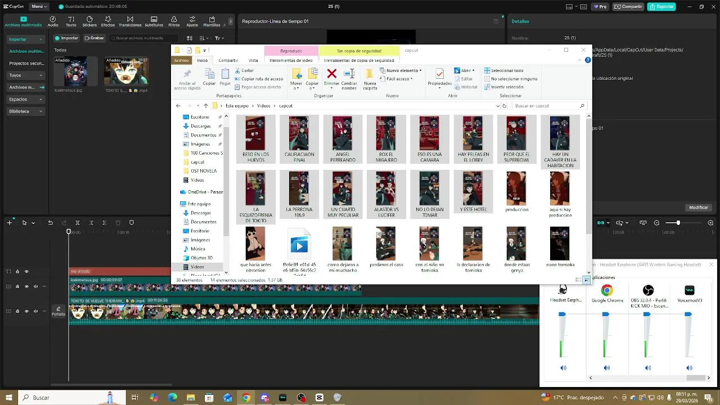Expand the Espacios section in CapCut sidebar
Image resolution: width=720 pixels, height=405 pixels.
click(26, 99)
